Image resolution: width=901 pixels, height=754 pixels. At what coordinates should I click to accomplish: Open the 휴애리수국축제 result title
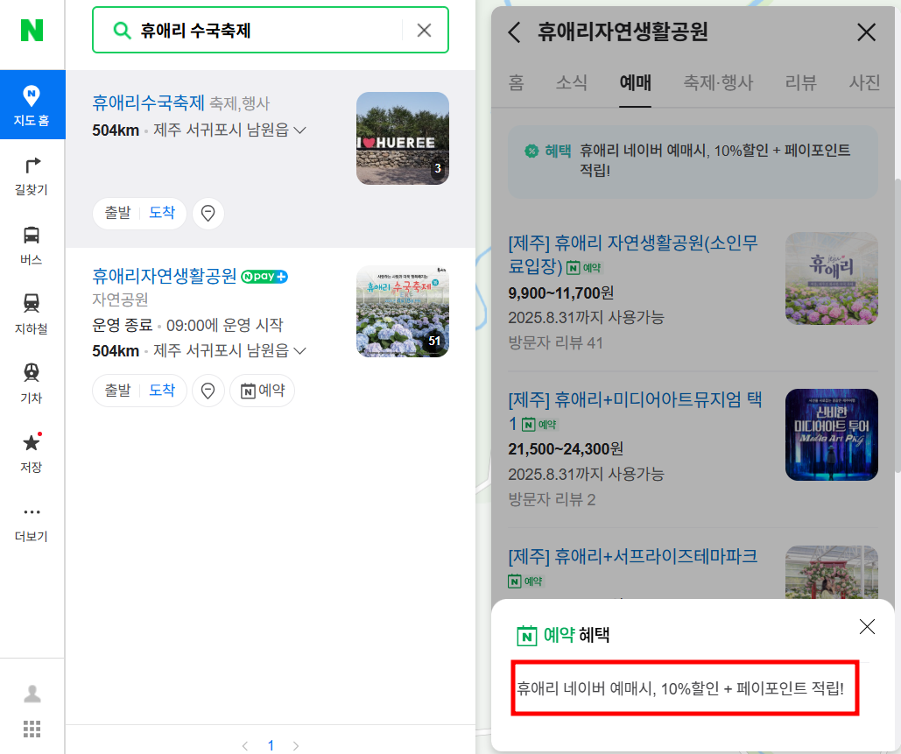pos(148,102)
